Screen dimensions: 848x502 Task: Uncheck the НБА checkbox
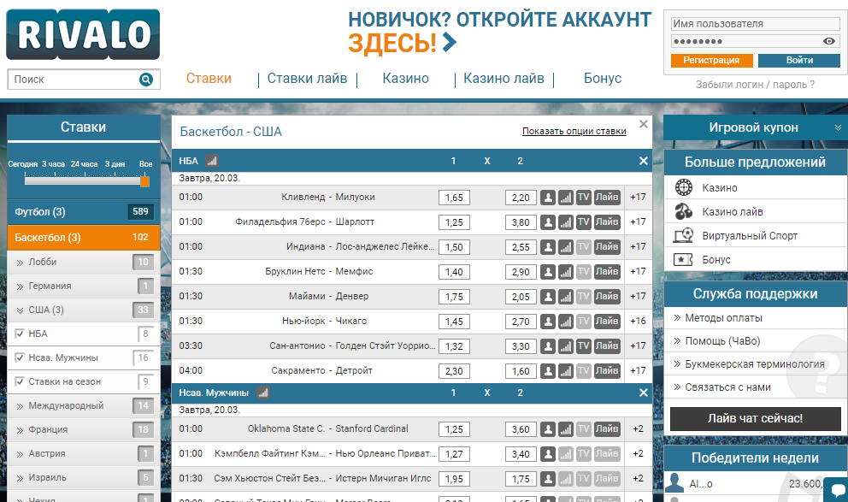[20, 334]
